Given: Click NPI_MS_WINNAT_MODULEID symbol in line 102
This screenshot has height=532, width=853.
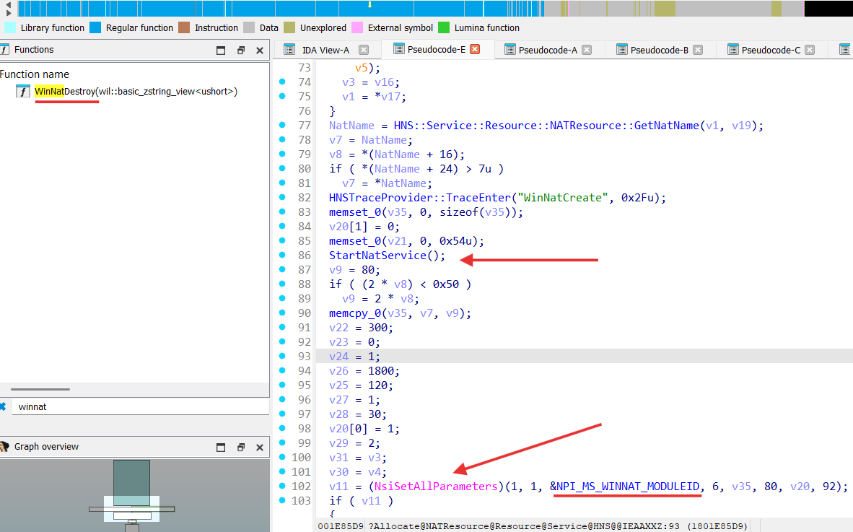Looking at the screenshot, I should 628,487.
